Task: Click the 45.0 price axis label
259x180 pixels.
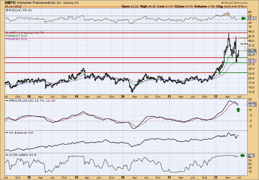Action: coord(251,31)
